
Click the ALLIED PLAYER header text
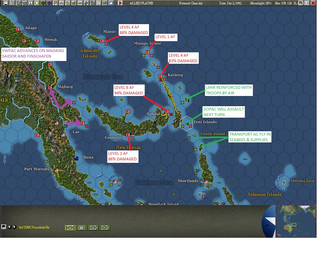click(141, 3)
